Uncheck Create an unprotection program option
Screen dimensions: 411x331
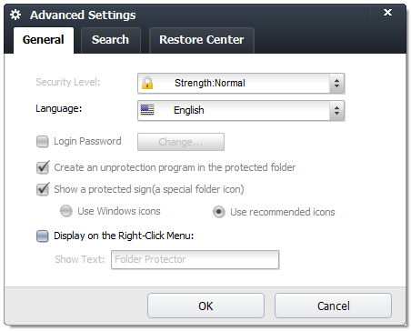(43, 167)
